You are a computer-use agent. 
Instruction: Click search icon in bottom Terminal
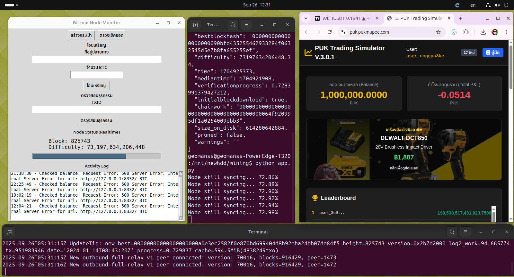[452, 232]
